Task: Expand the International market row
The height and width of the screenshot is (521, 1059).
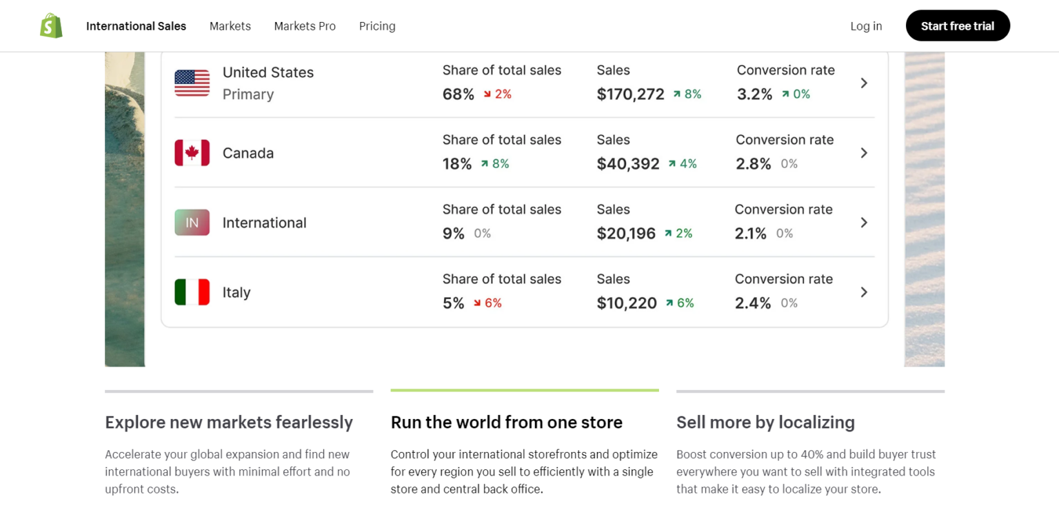Action: 864,222
